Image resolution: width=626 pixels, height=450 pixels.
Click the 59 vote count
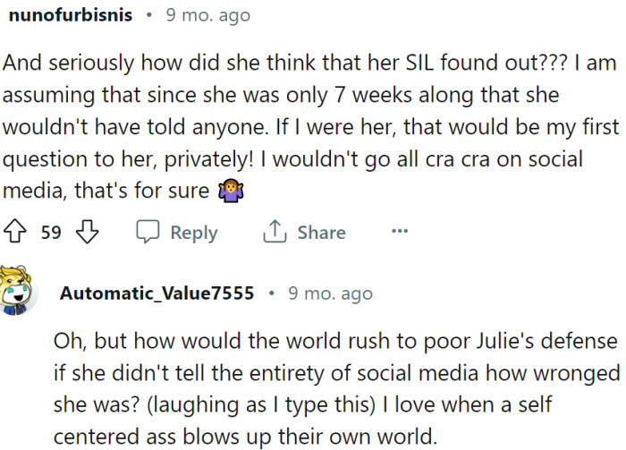51,233
